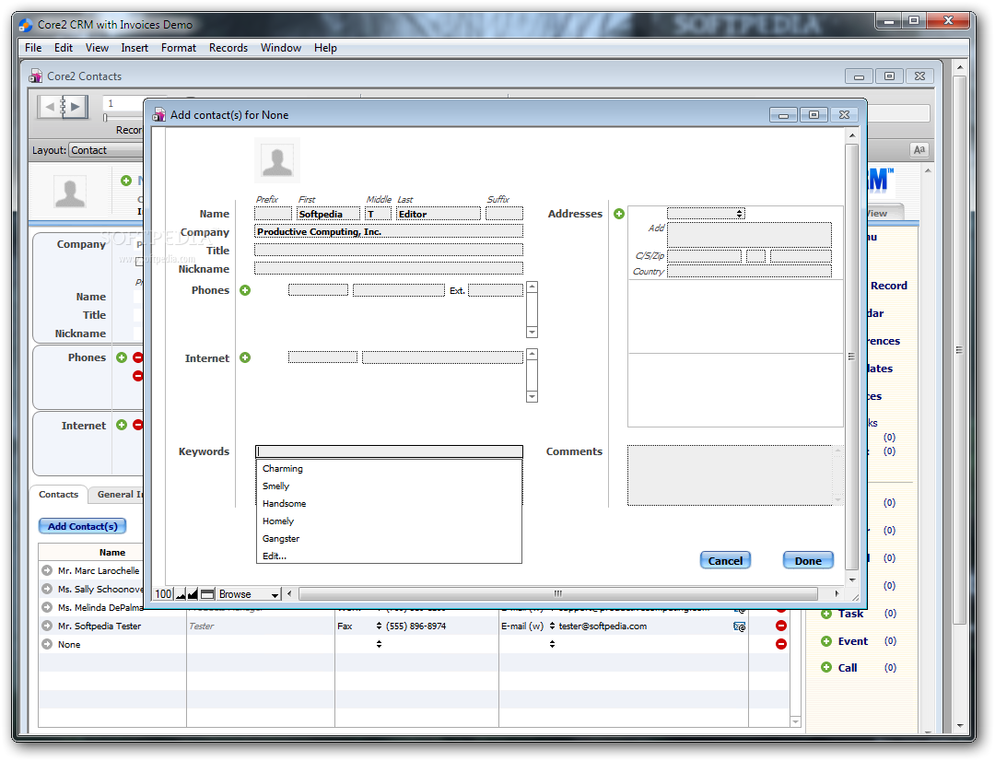The width and height of the screenshot is (995, 761).
Task: Open the Records menu
Action: tap(228, 48)
